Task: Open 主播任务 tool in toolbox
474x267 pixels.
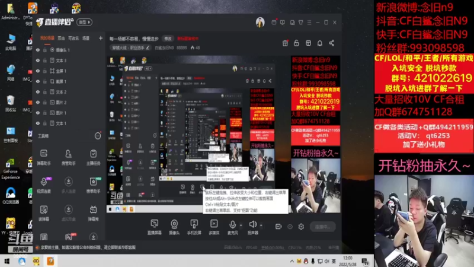Action: (x=93, y=157)
